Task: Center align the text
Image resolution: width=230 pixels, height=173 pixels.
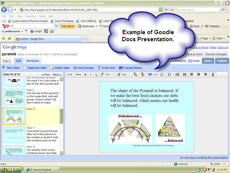Action: 199,75
